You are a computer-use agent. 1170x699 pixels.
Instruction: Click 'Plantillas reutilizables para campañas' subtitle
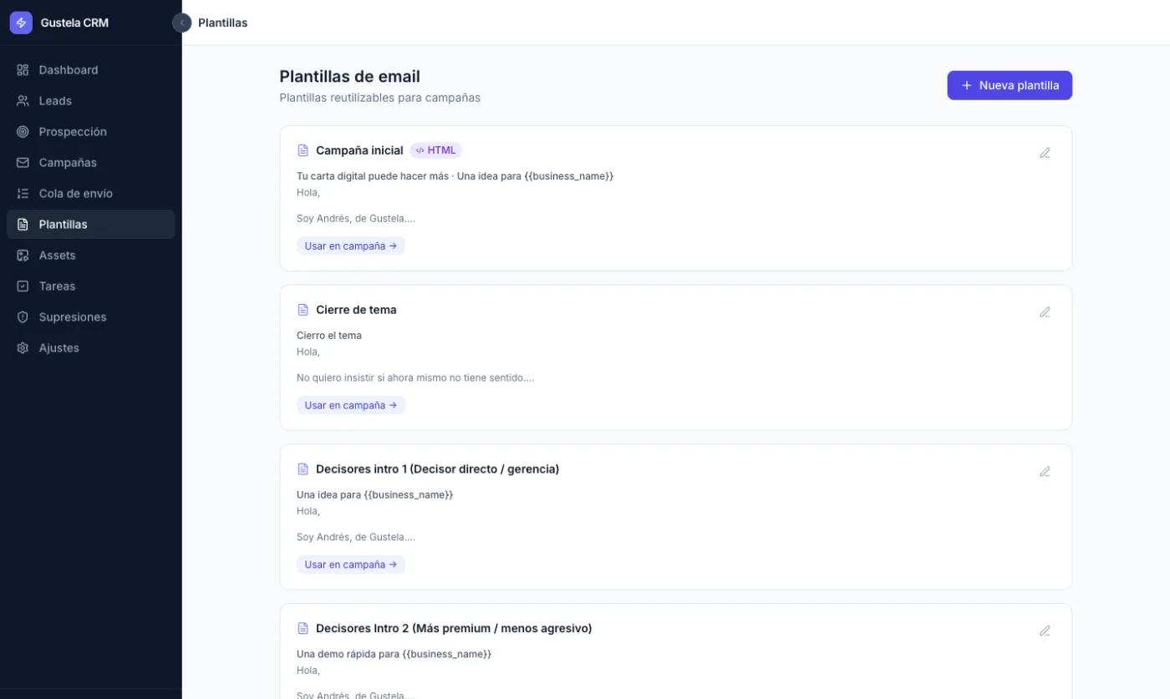(x=380, y=98)
